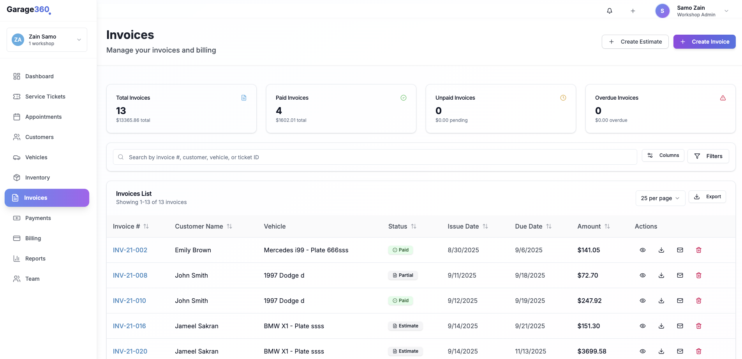Expand Samo Zain user account menu
Screen dimensions: 742x359
(726, 11)
